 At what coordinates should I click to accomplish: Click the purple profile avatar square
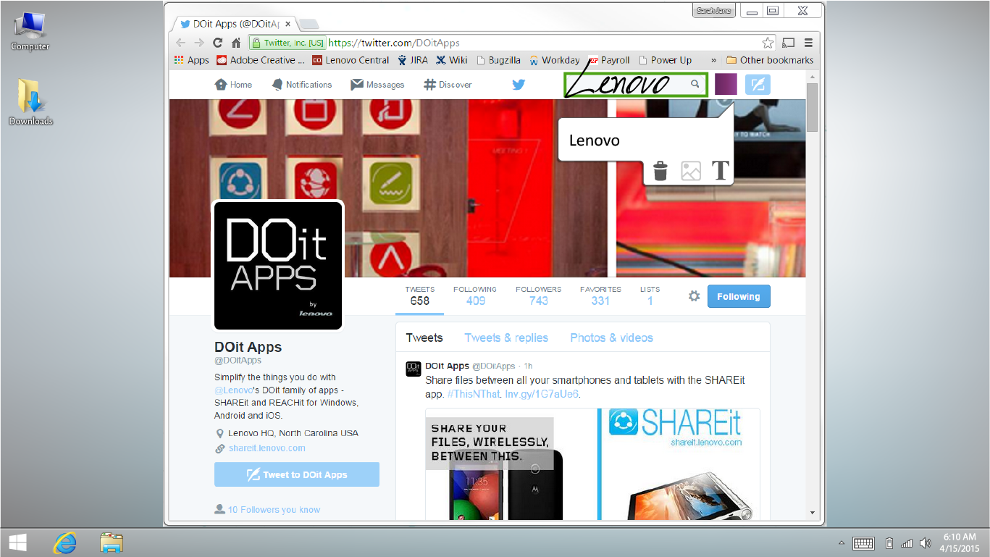726,84
